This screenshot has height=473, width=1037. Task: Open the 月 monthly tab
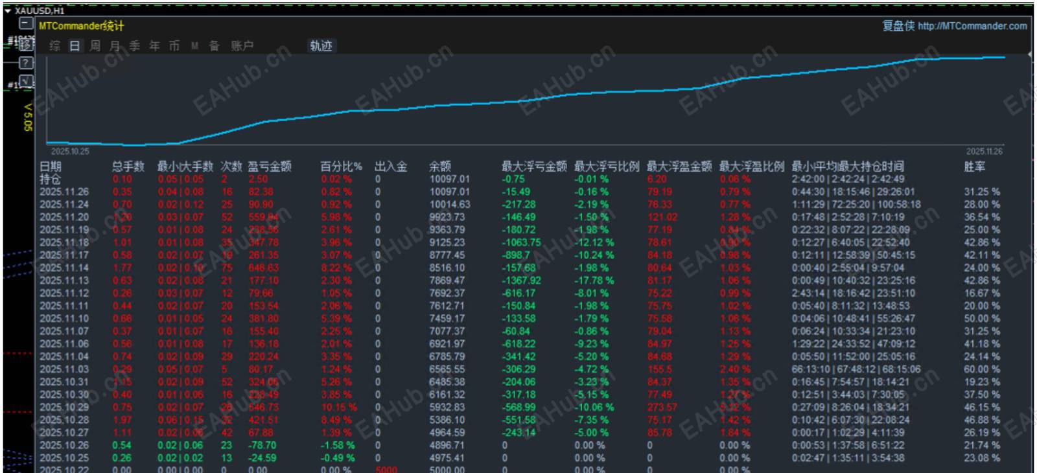pyautogui.click(x=115, y=46)
